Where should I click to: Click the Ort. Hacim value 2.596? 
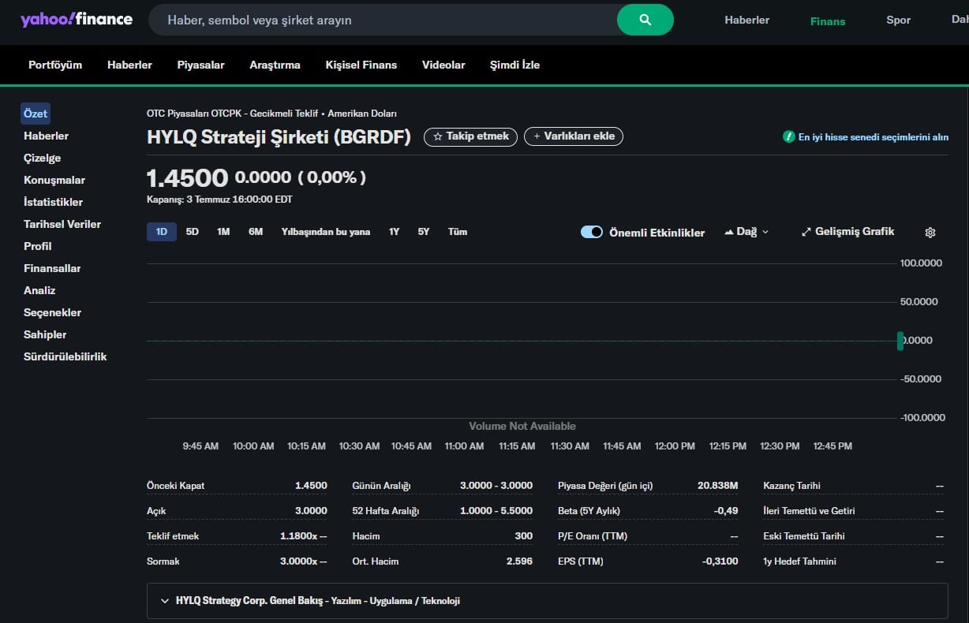pyautogui.click(x=519, y=561)
